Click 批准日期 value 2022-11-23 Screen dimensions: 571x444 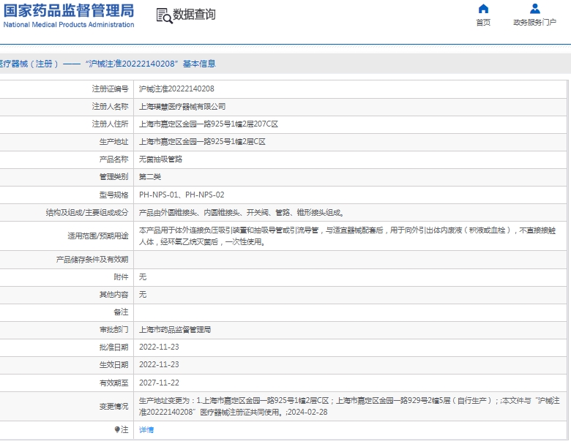[x=159, y=347]
